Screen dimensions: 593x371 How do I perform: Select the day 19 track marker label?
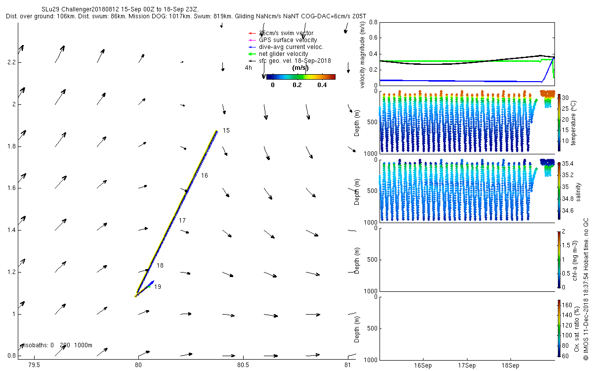pos(157,287)
